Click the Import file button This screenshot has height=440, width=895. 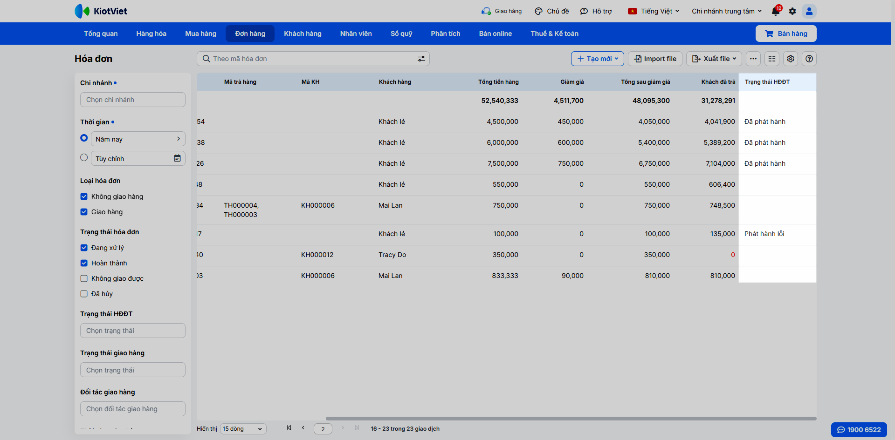pos(655,59)
